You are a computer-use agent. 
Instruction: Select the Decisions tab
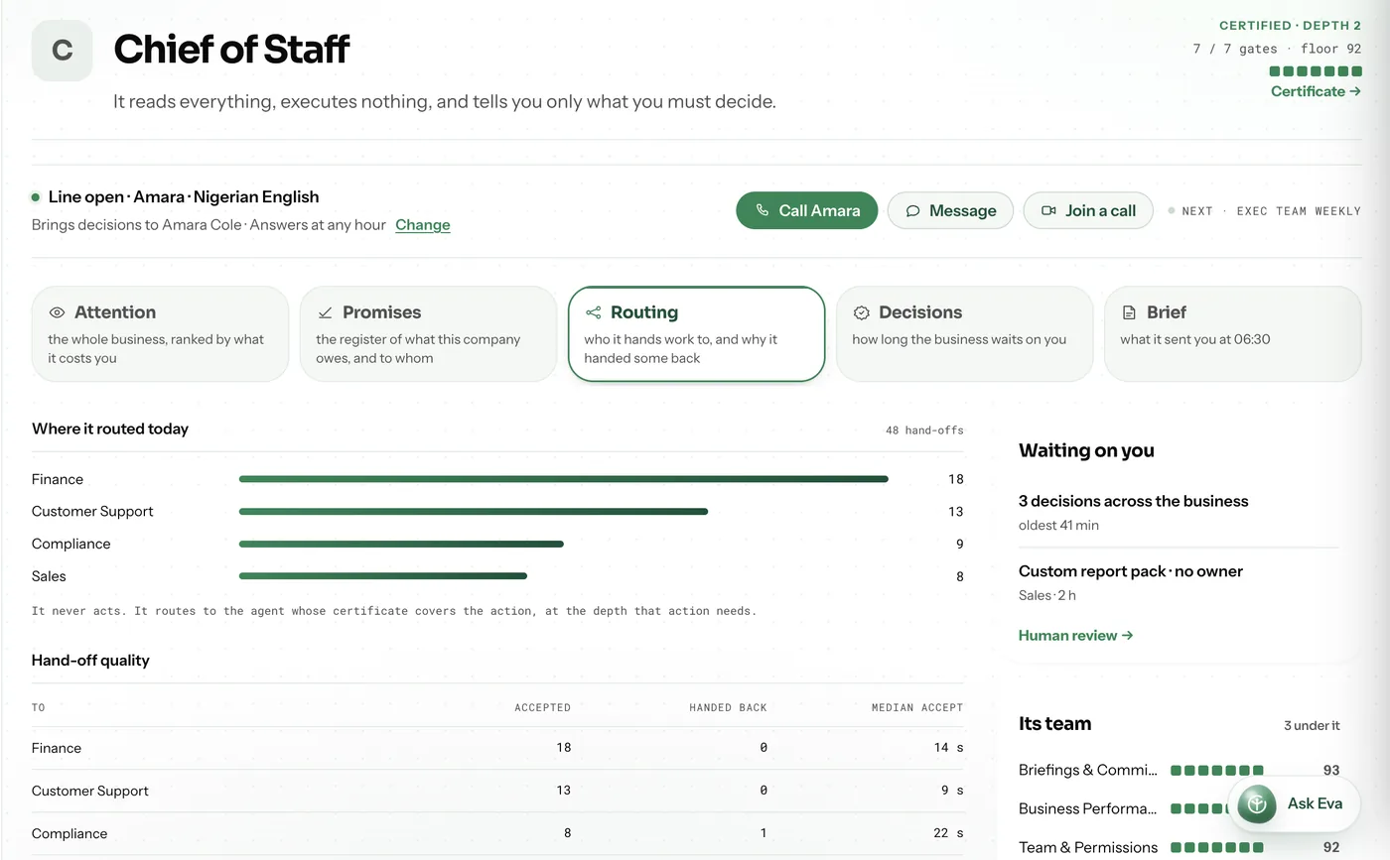click(964, 334)
